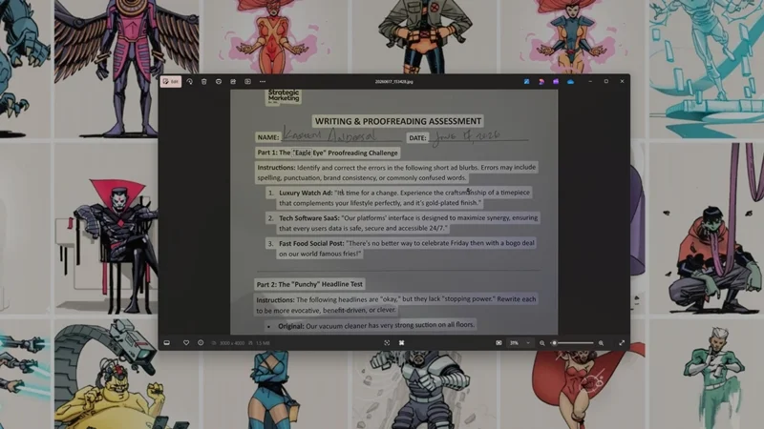This screenshot has height=429, width=764.
Task: Open Clipchamp purple icon in title bar
Action: point(556,82)
